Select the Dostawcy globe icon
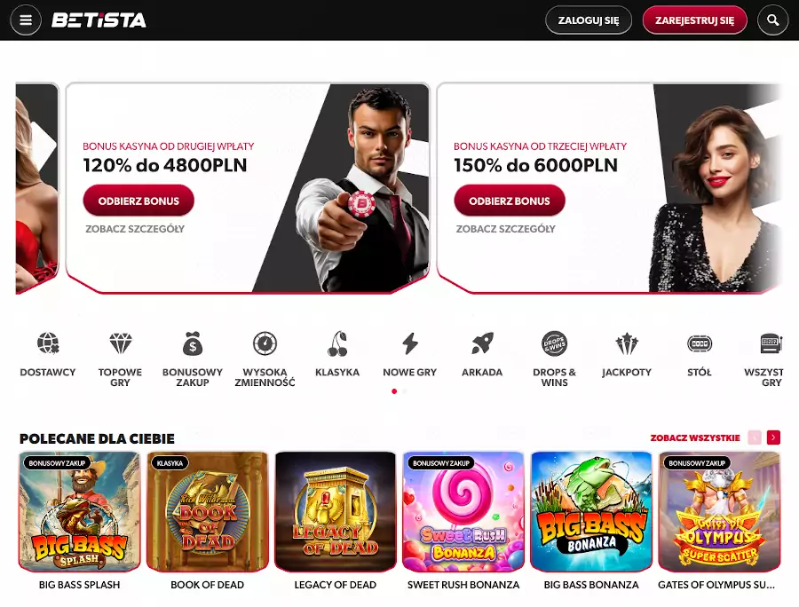 (x=48, y=343)
